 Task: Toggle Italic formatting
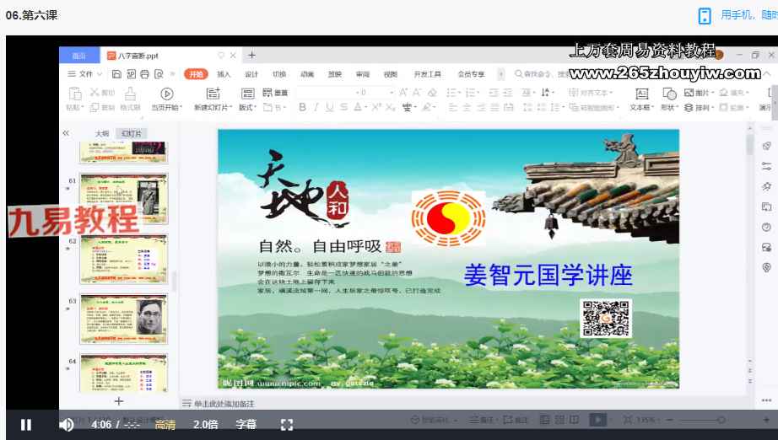pos(316,107)
